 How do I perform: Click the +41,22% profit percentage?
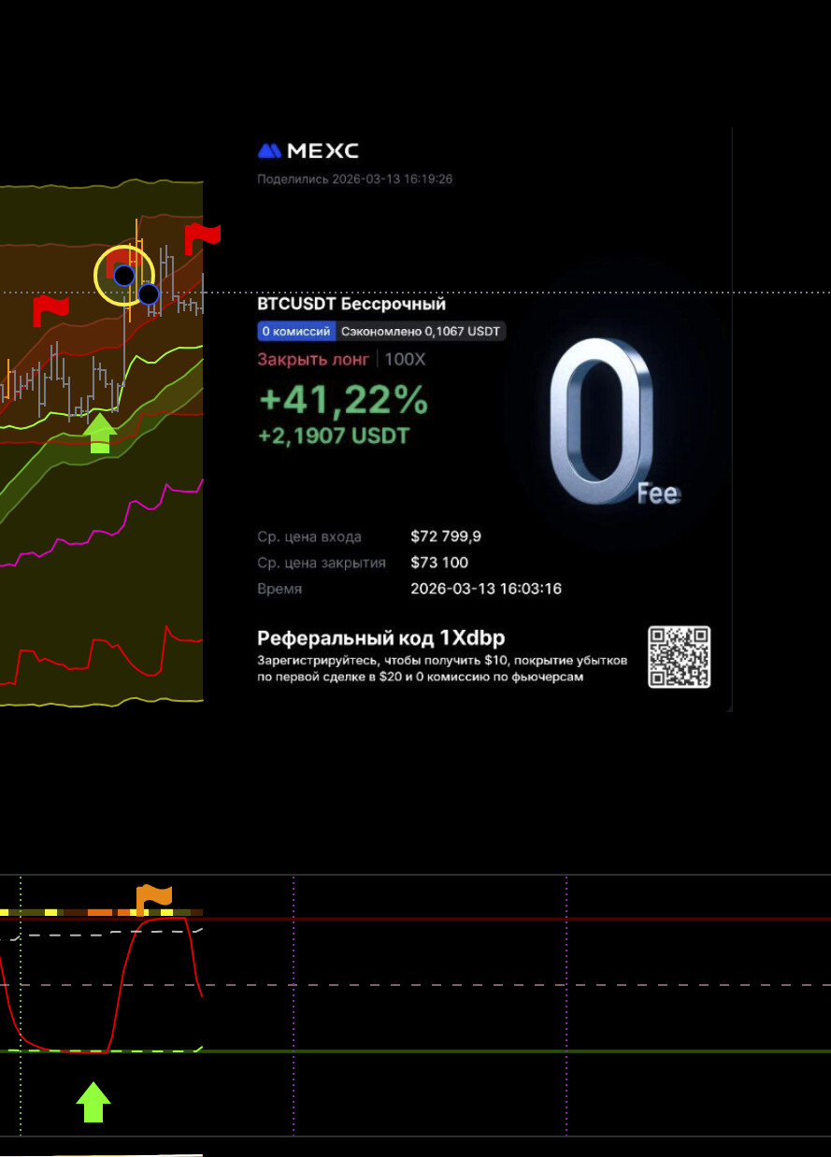coord(343,400)
